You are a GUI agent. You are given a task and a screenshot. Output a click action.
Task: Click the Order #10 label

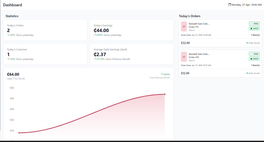(194, 57)
